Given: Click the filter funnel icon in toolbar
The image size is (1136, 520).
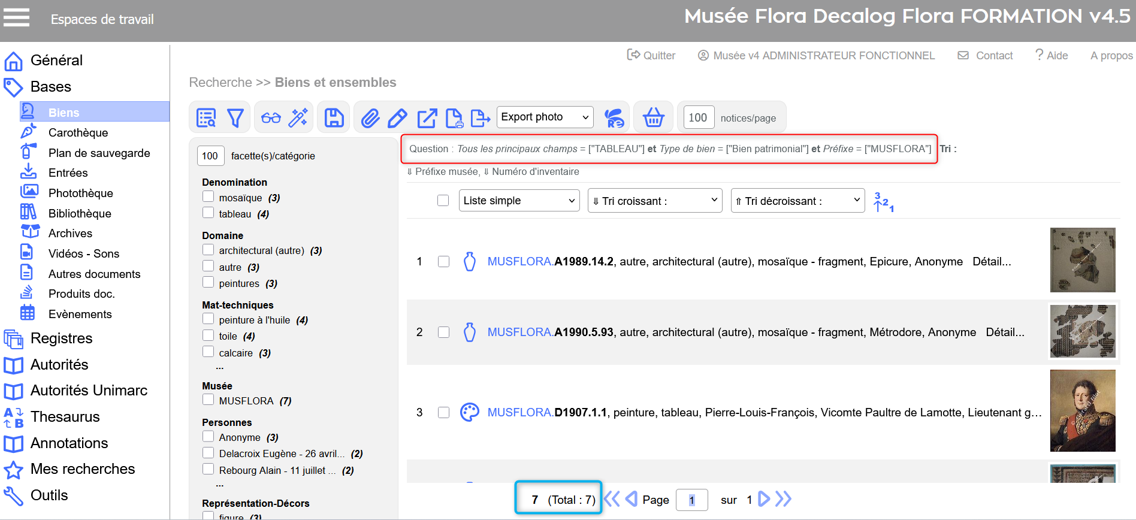Looking at the screenshot, I should pos(235,117).
